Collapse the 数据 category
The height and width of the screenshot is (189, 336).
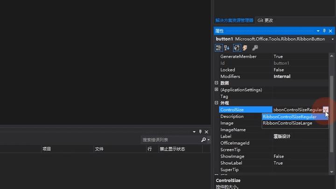coord(217,83)
